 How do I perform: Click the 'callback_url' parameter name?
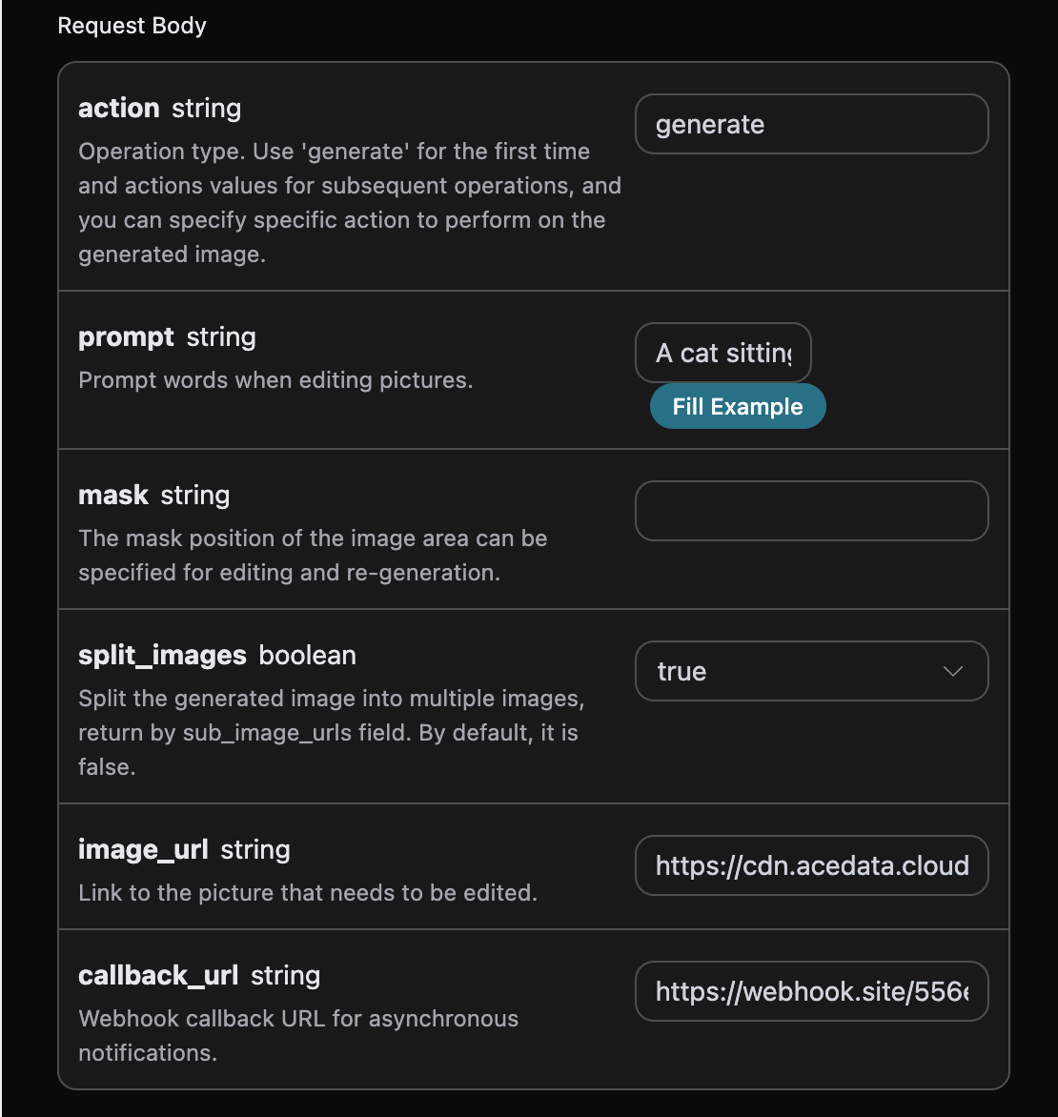pyautogui.click(x=158, y=975)
